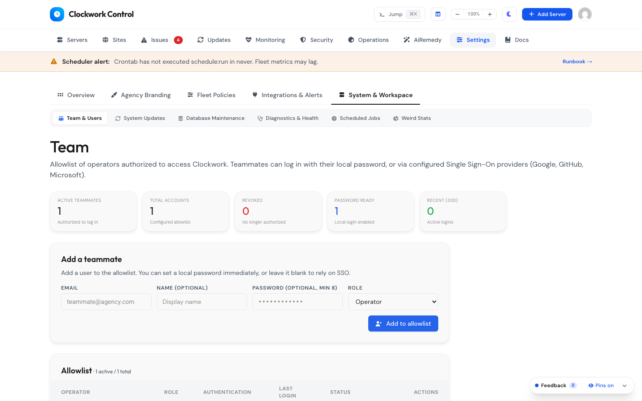Go to AiRemedy magic wand section
Image resolution: width=642 pixels, height=401 pixels.
coord(422,40)
